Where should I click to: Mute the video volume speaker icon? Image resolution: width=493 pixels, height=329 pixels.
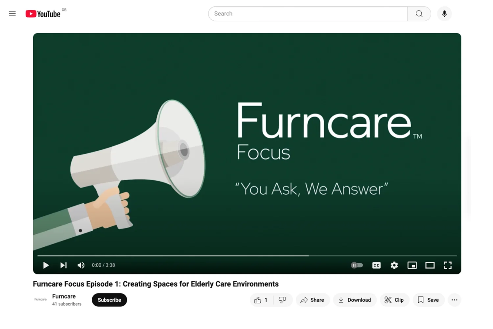point(81,265)
